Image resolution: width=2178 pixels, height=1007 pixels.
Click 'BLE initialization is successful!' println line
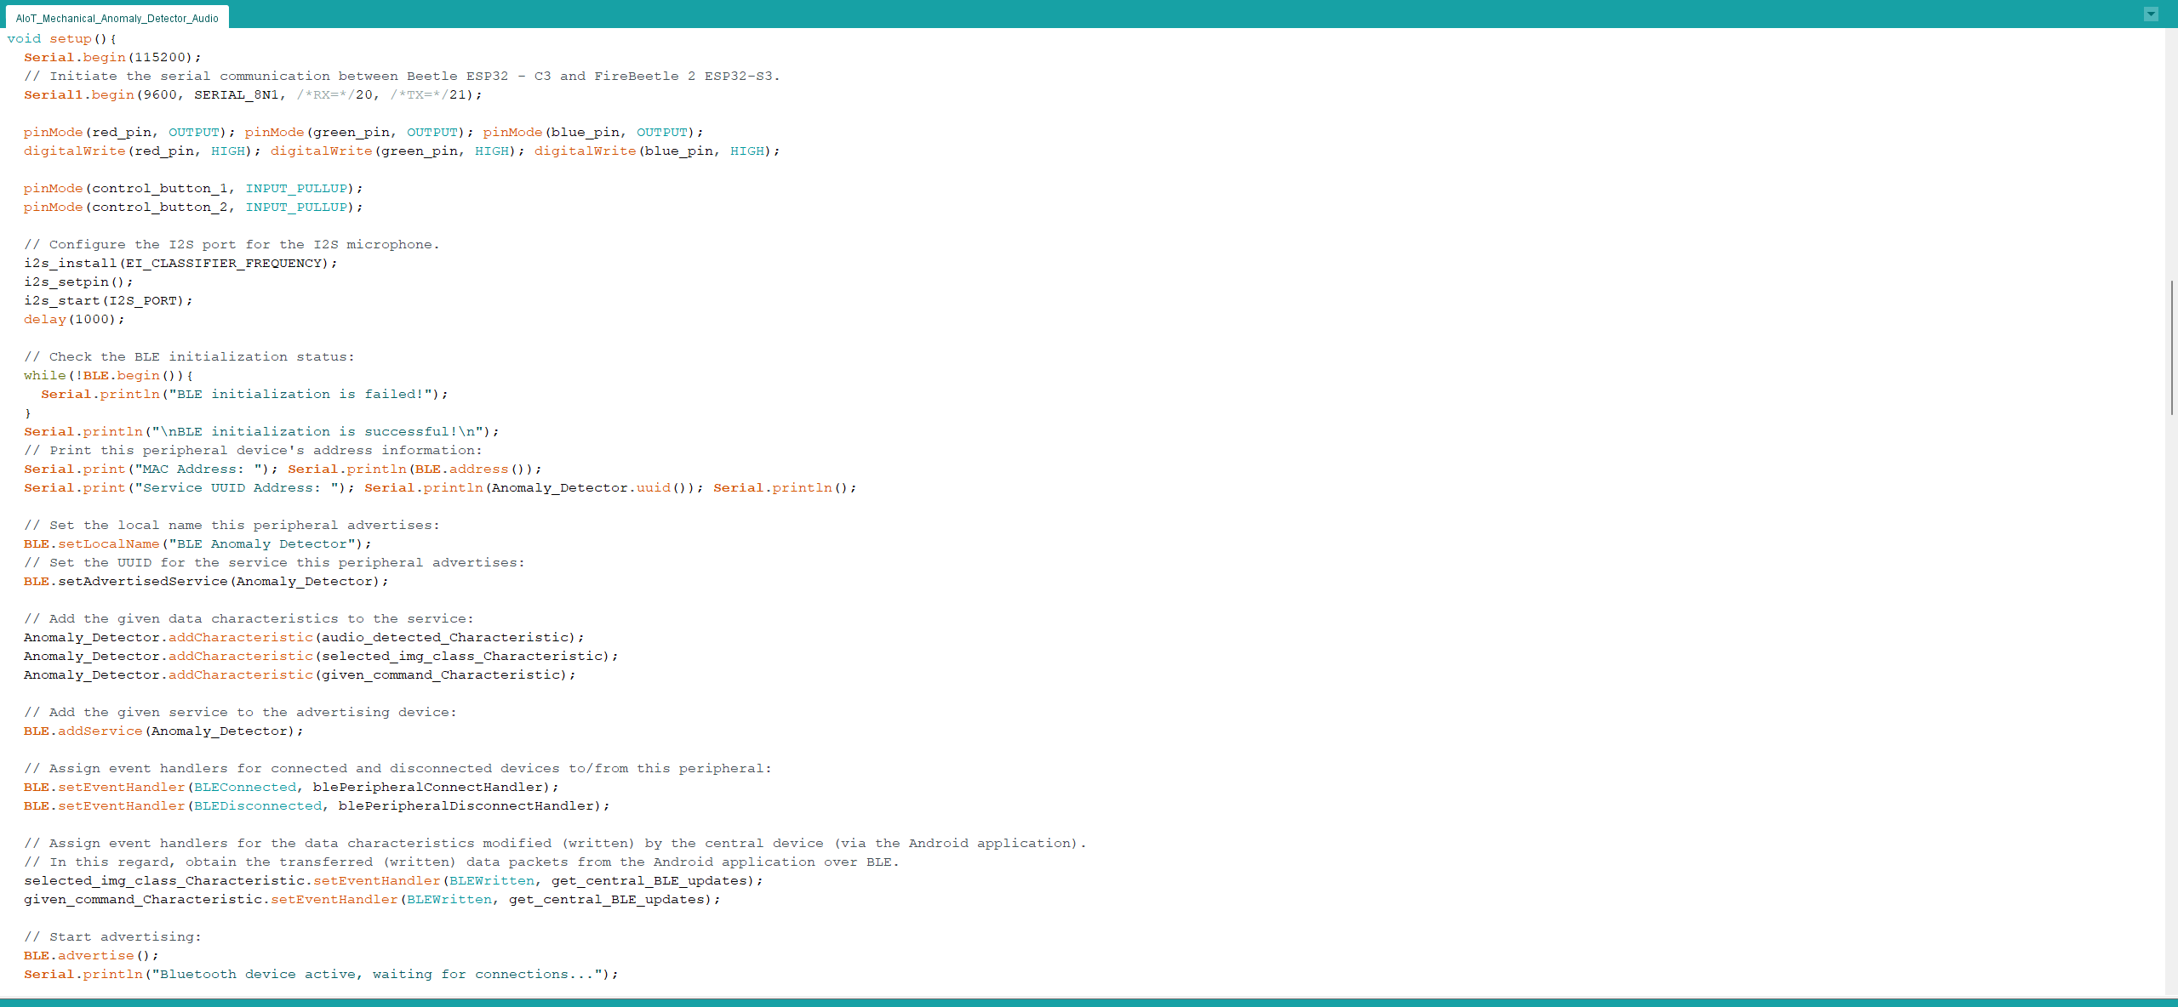pos(261,431)
